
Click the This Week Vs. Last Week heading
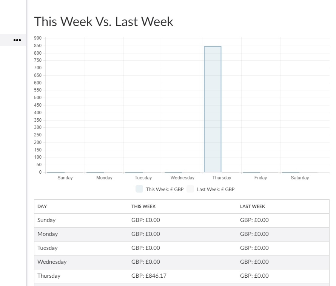(104, 21)
